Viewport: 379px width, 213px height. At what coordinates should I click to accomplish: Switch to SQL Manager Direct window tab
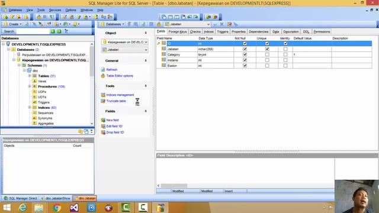21,198
